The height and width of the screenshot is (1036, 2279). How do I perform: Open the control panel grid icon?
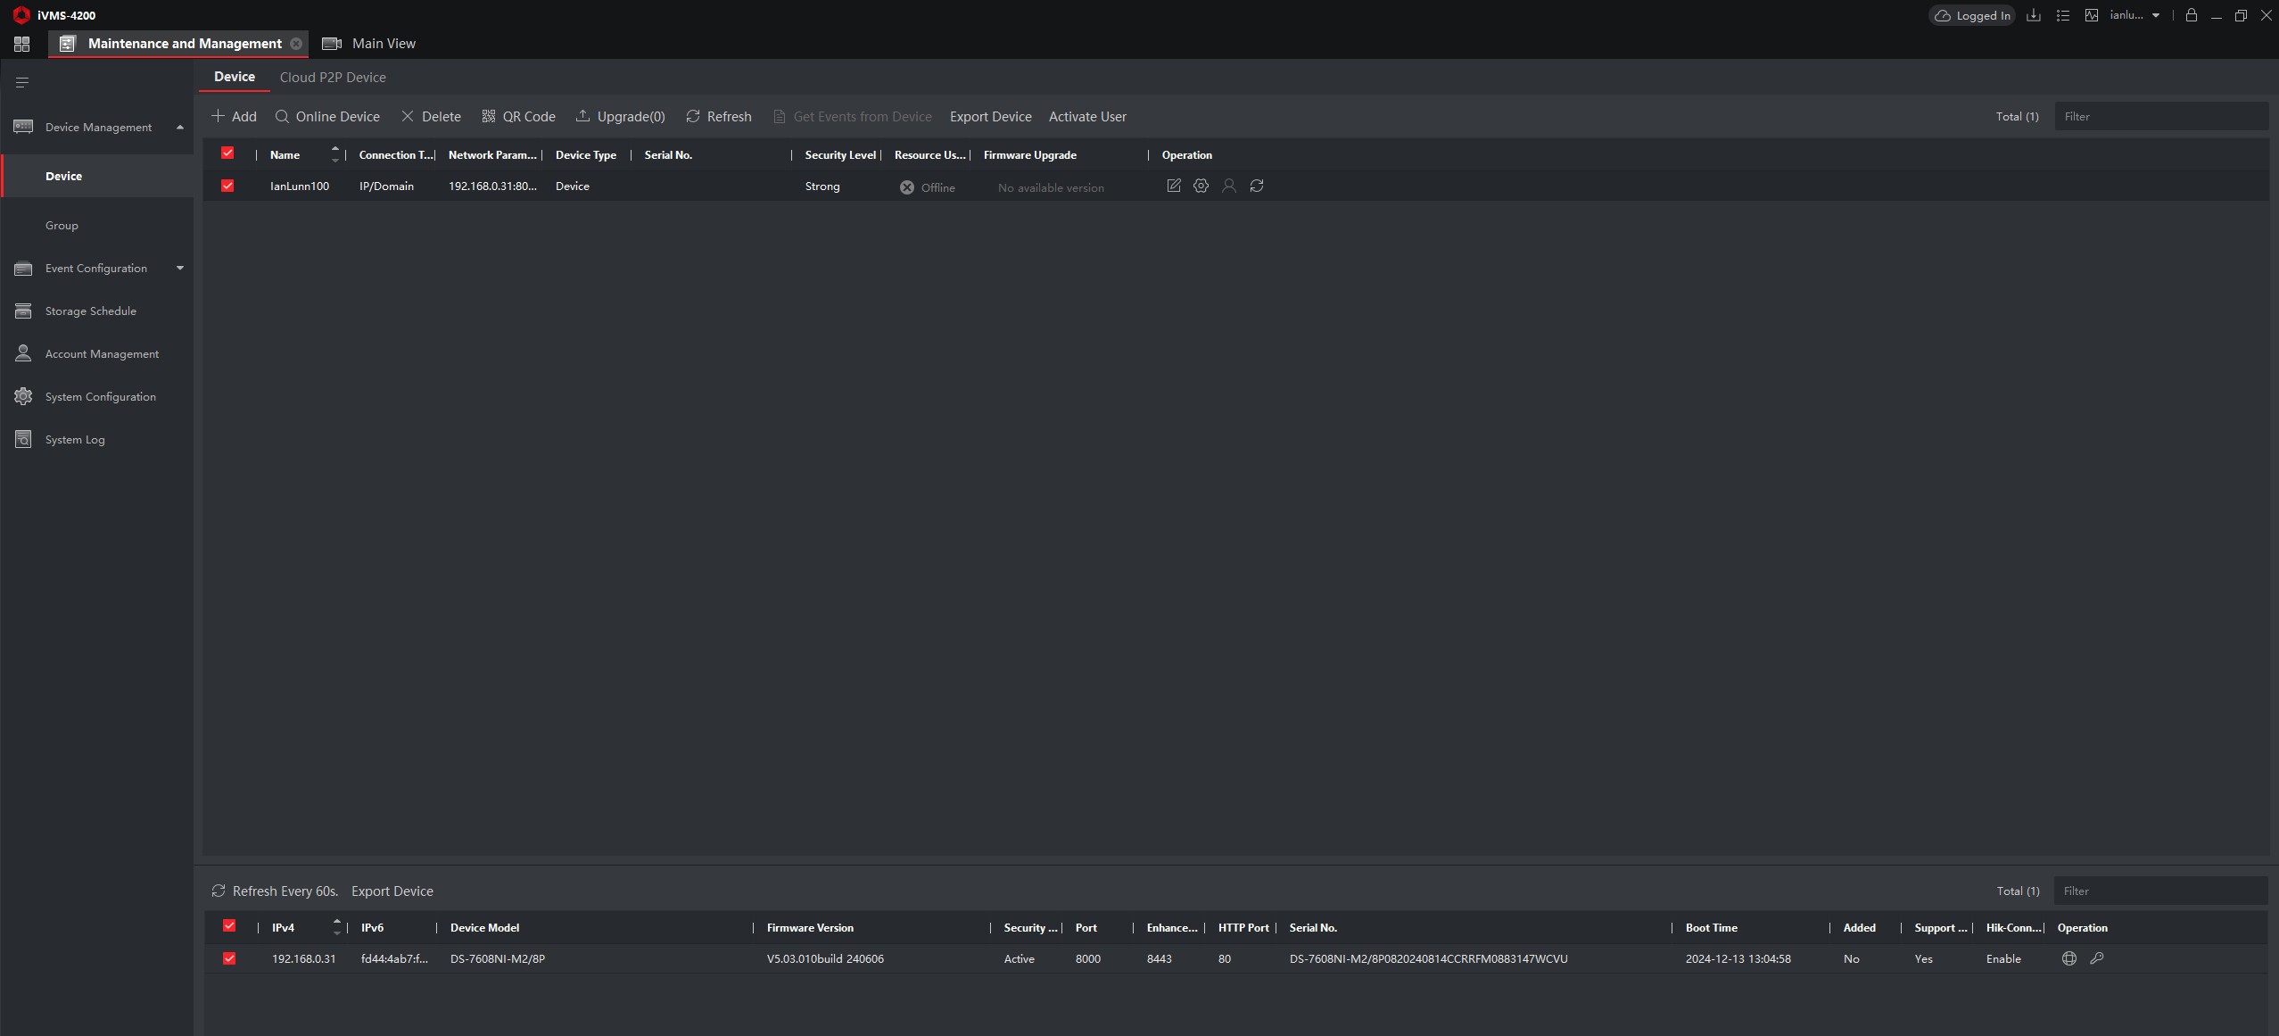[22, 44]
